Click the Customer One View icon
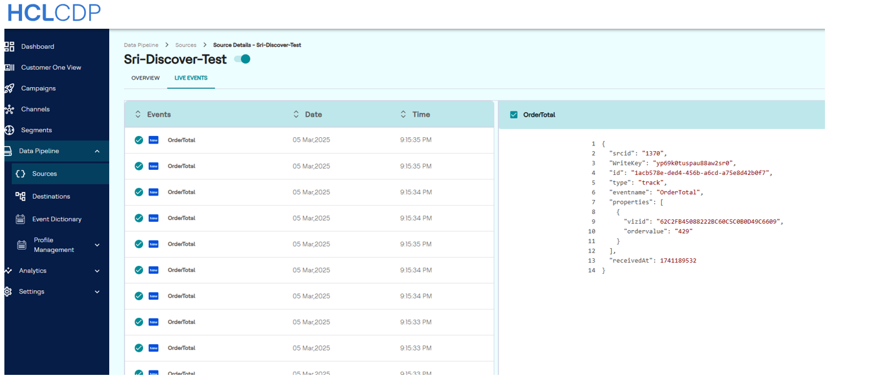Screen dimensions: 877x378 9,68
